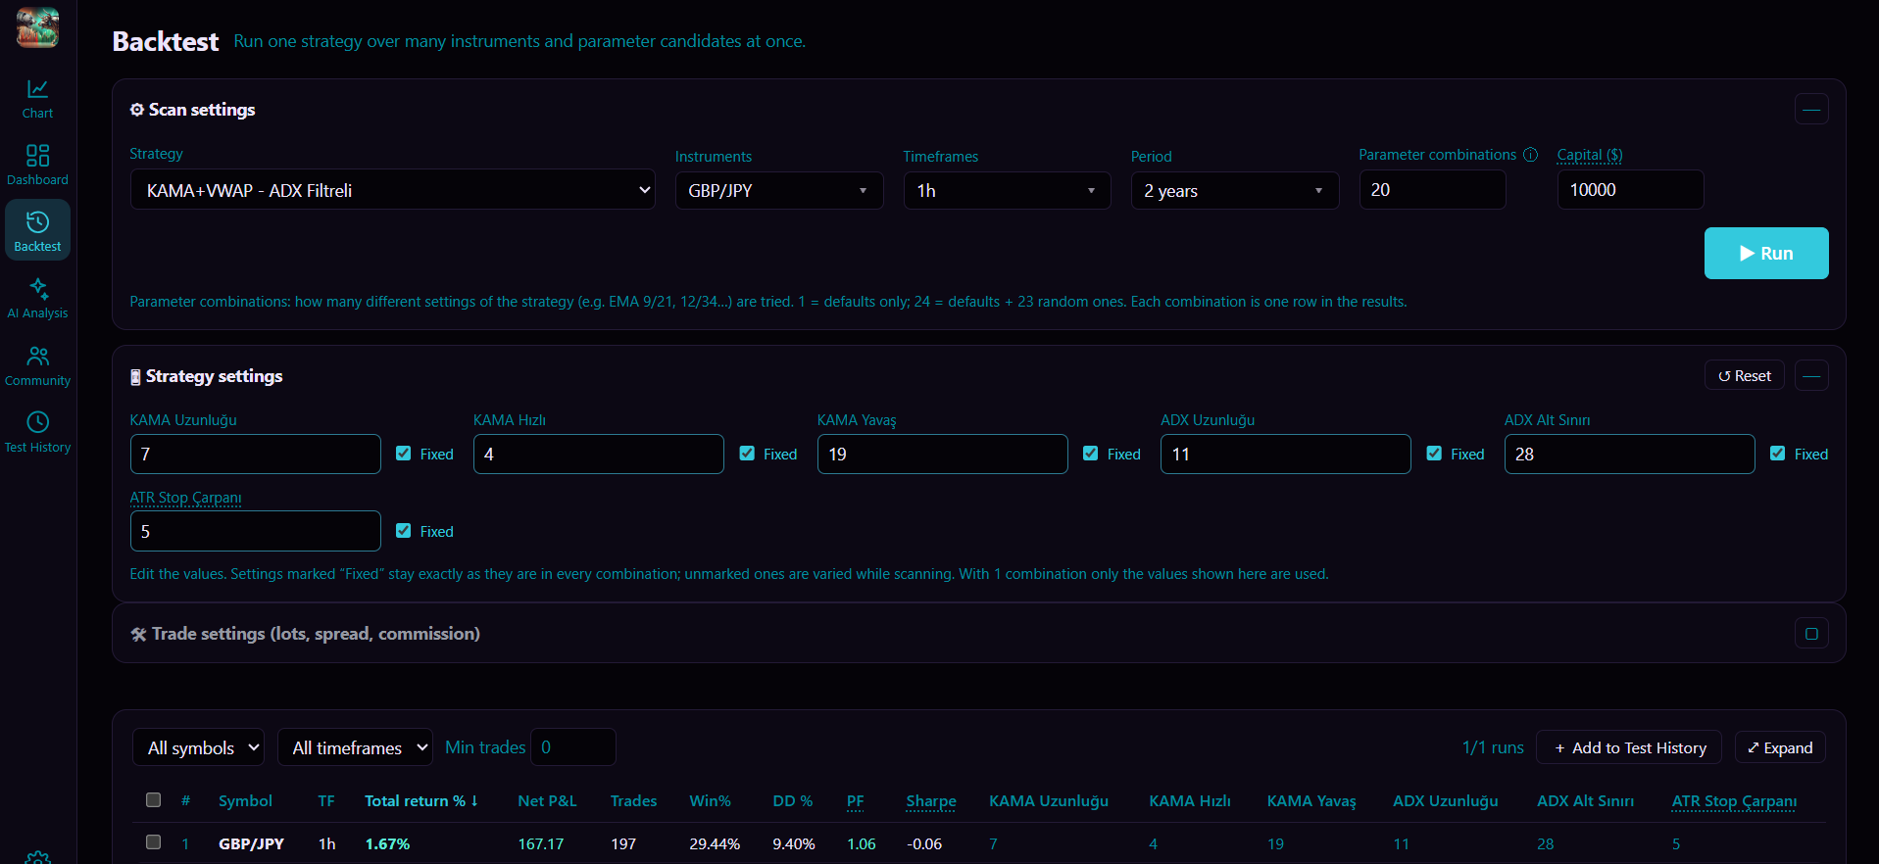The height and width of the screenshot is (864, 1879).
Task: Toggle Fixed checkbox for ATR Stop Çarpanı
Action: click(403, 531)
